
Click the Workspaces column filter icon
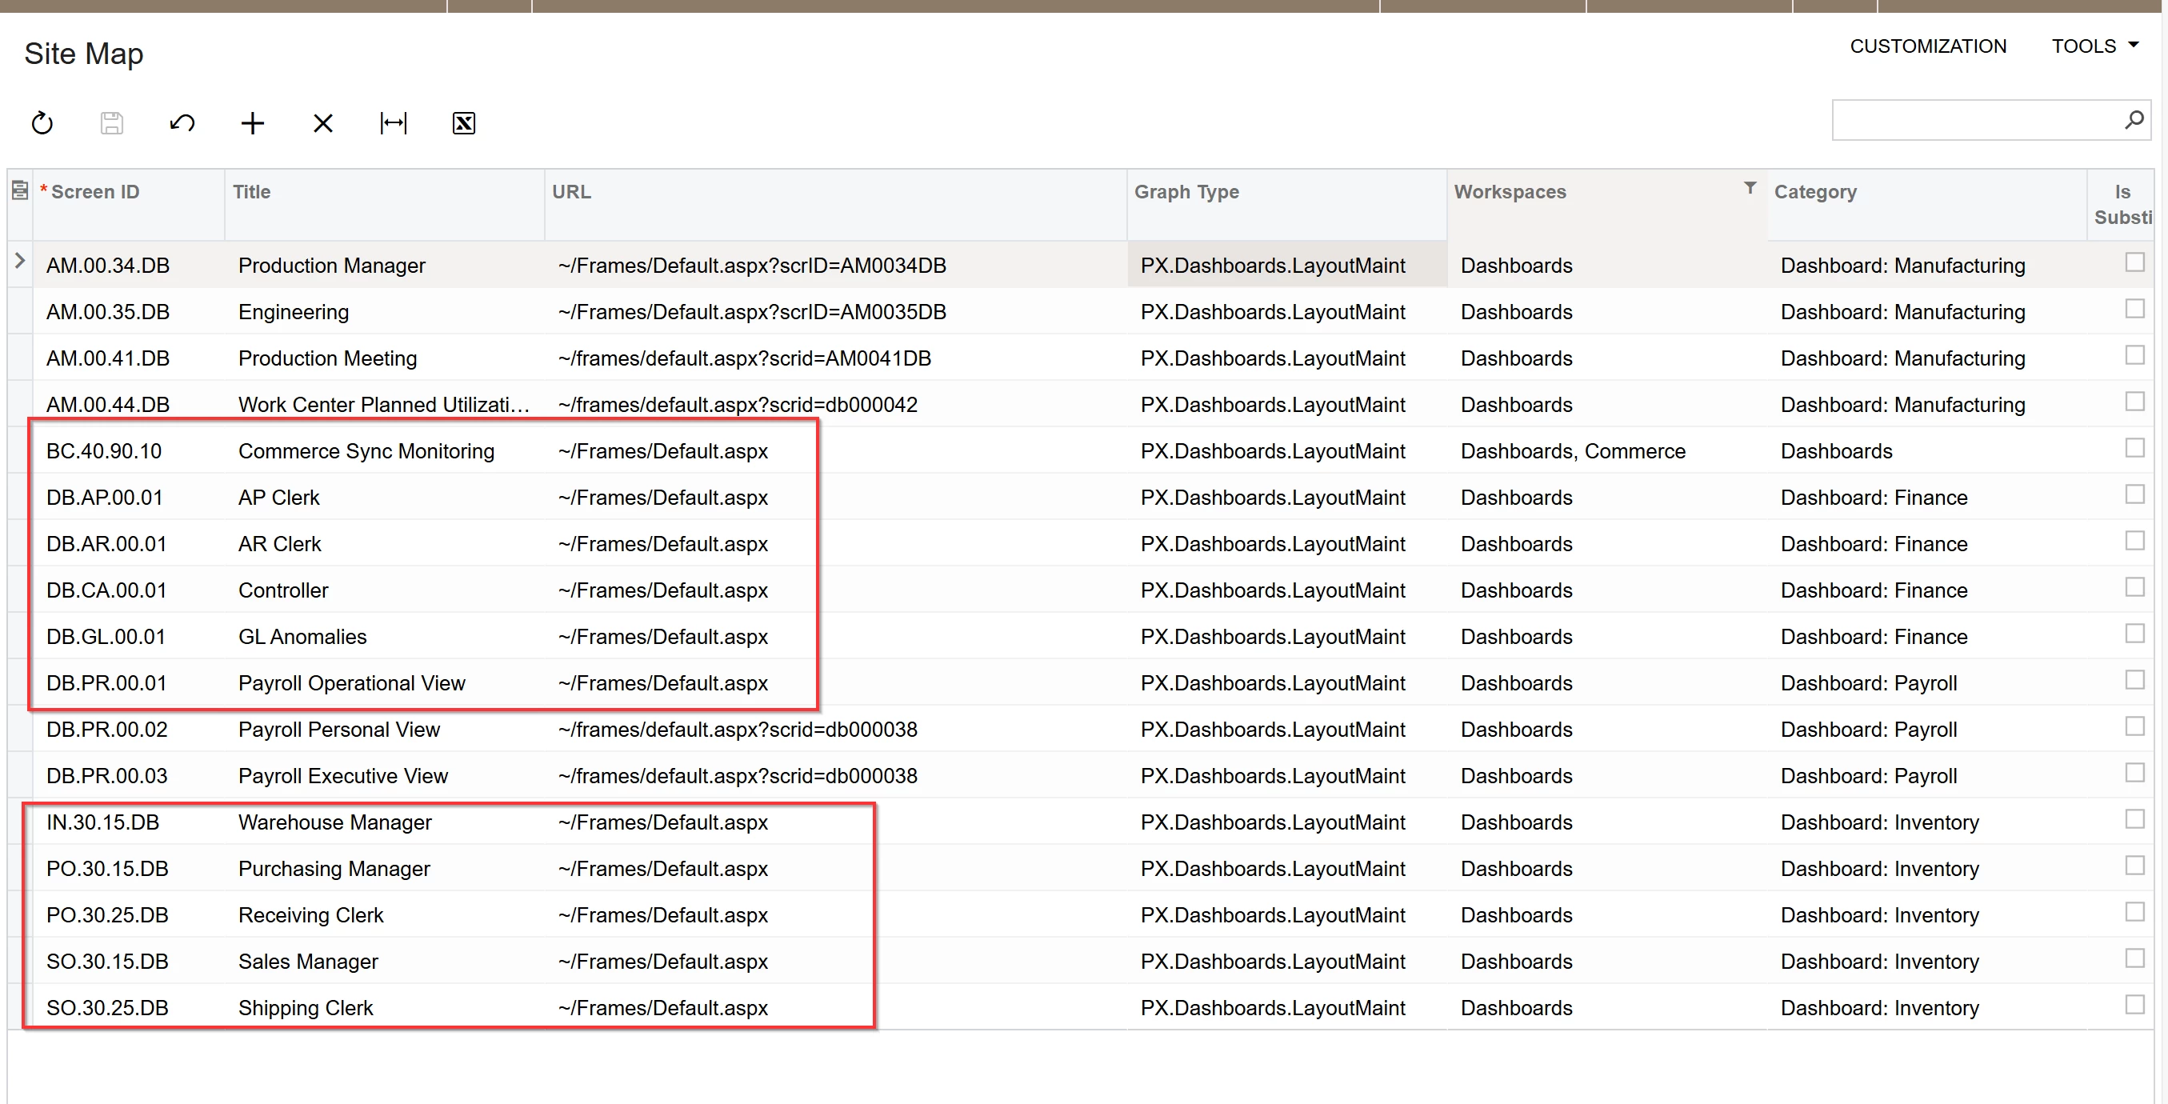(1750, 188)
